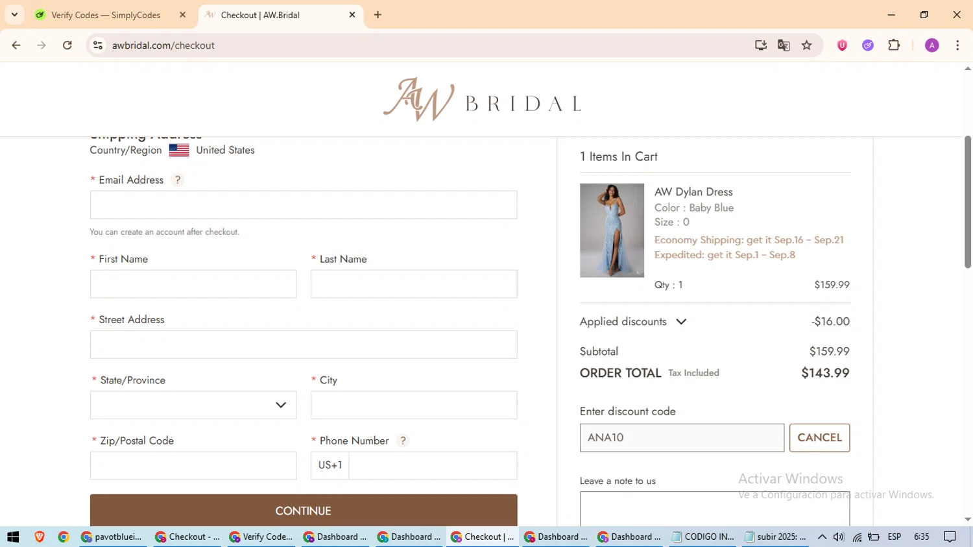Open the notification center icon
The width and height of the screenshot is (973, 547).
950,537
